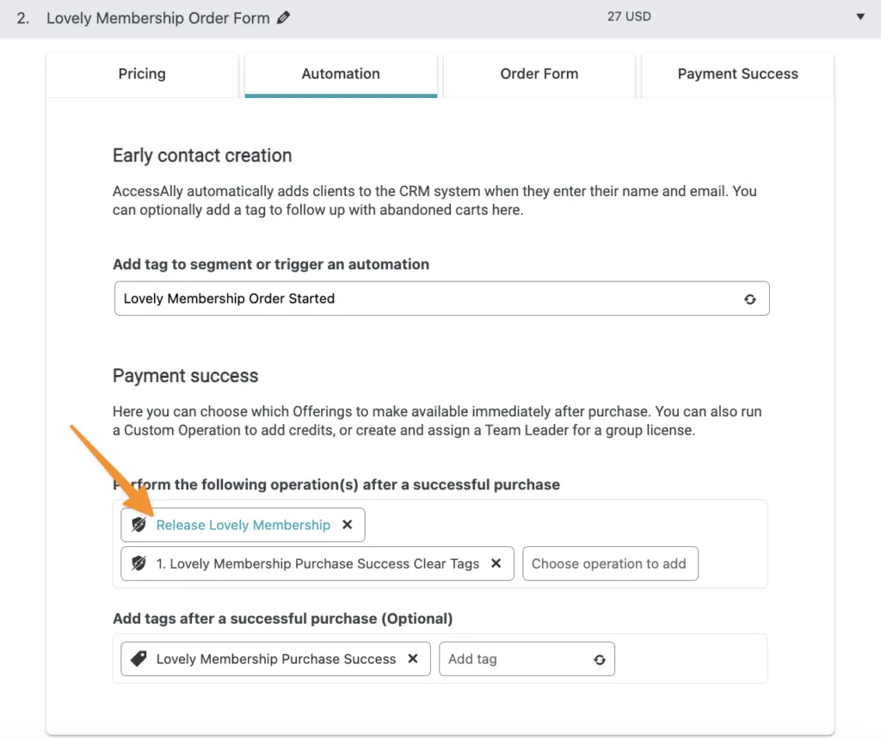Viewport: 881px width, 739px height.
Task: Open the Choose operation to add dropdown
Action: point(610,563)
